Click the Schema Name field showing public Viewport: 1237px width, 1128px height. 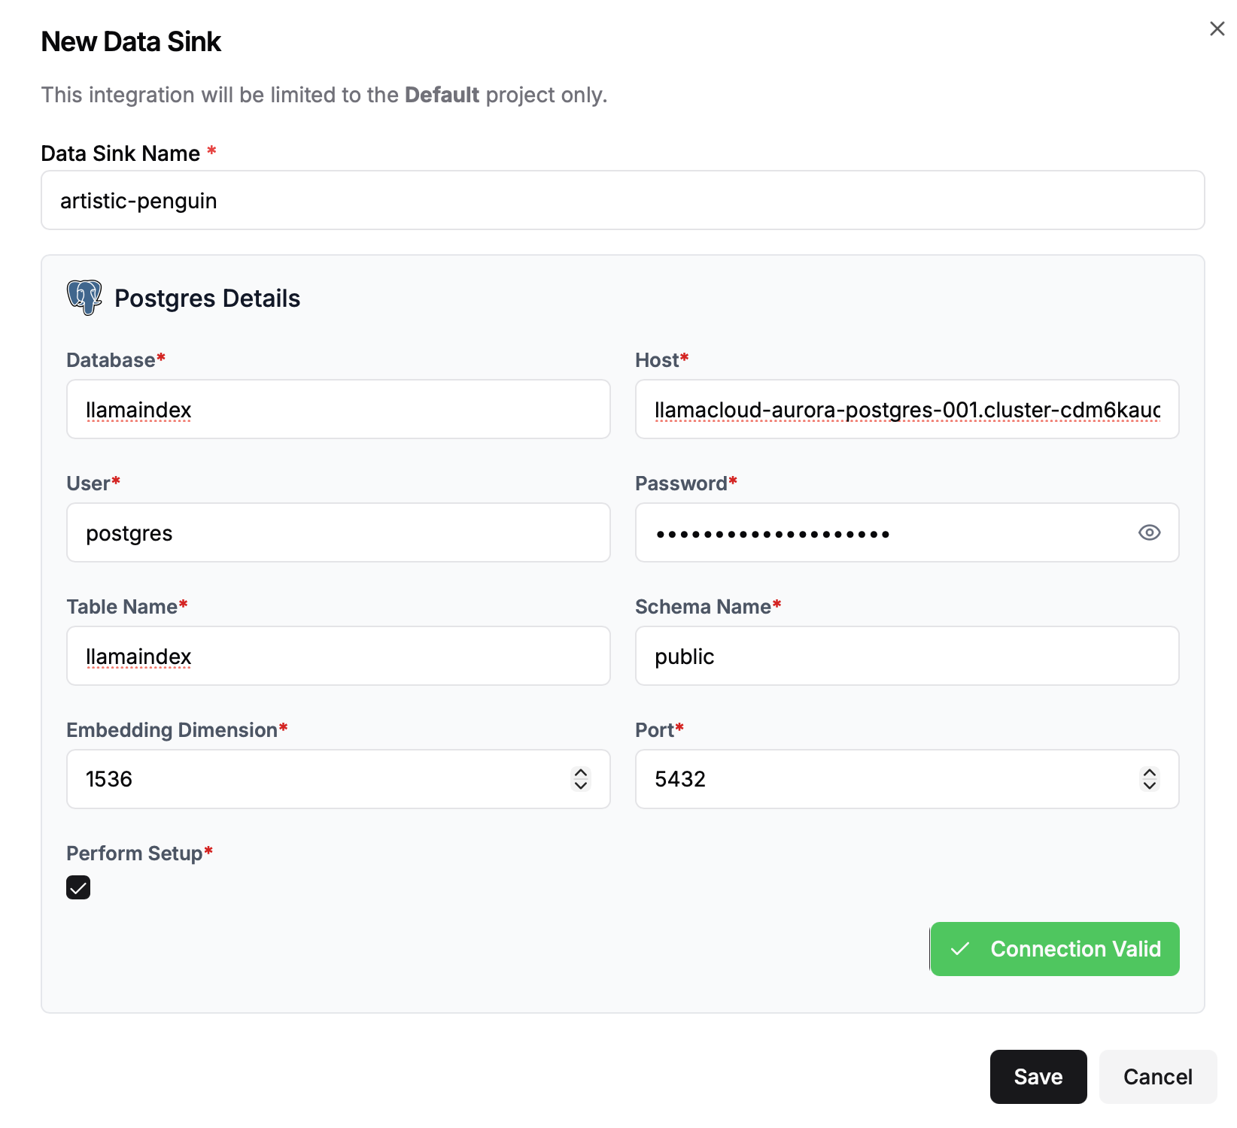(x=906, y=656)
